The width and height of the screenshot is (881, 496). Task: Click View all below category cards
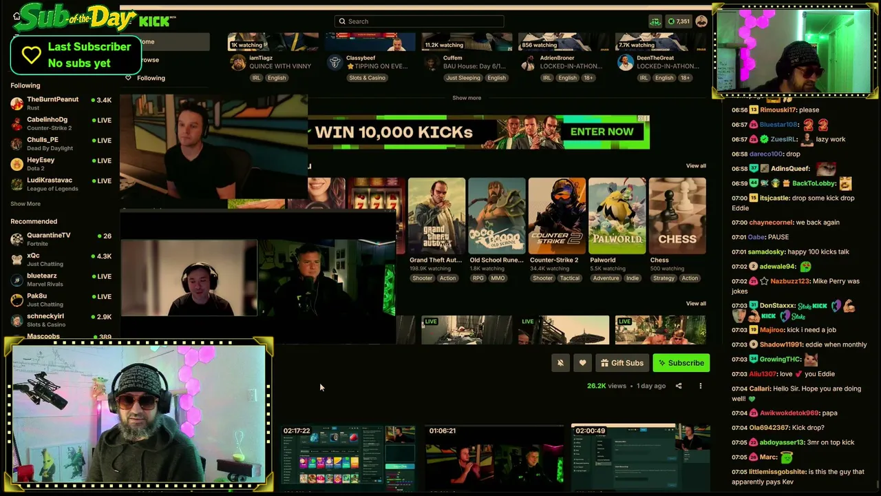coord(696,304)
